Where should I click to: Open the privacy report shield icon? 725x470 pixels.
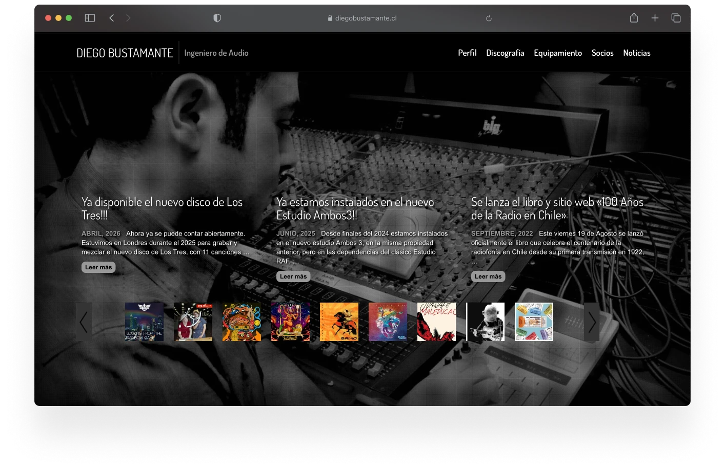[217, 18]
